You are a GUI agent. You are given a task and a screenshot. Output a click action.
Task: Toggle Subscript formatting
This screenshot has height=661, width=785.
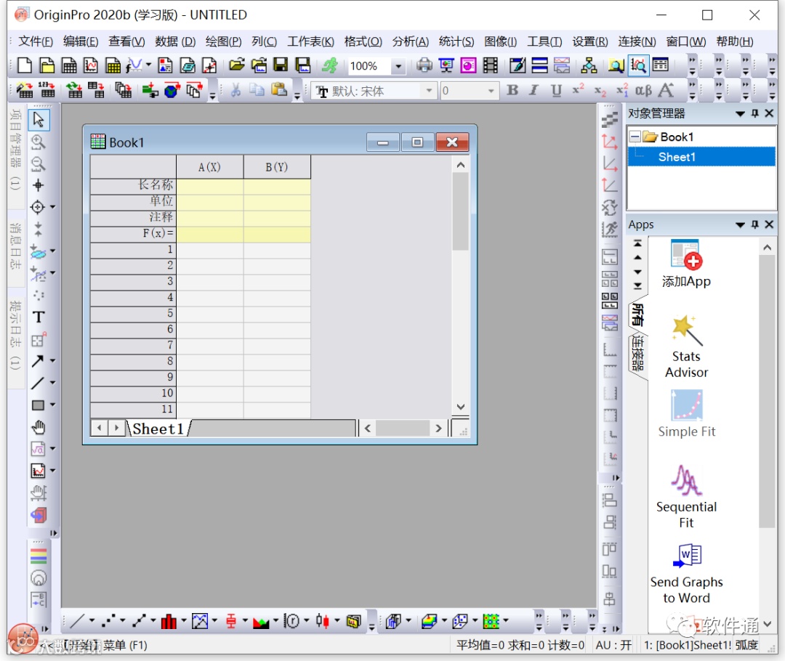(600, 90)
